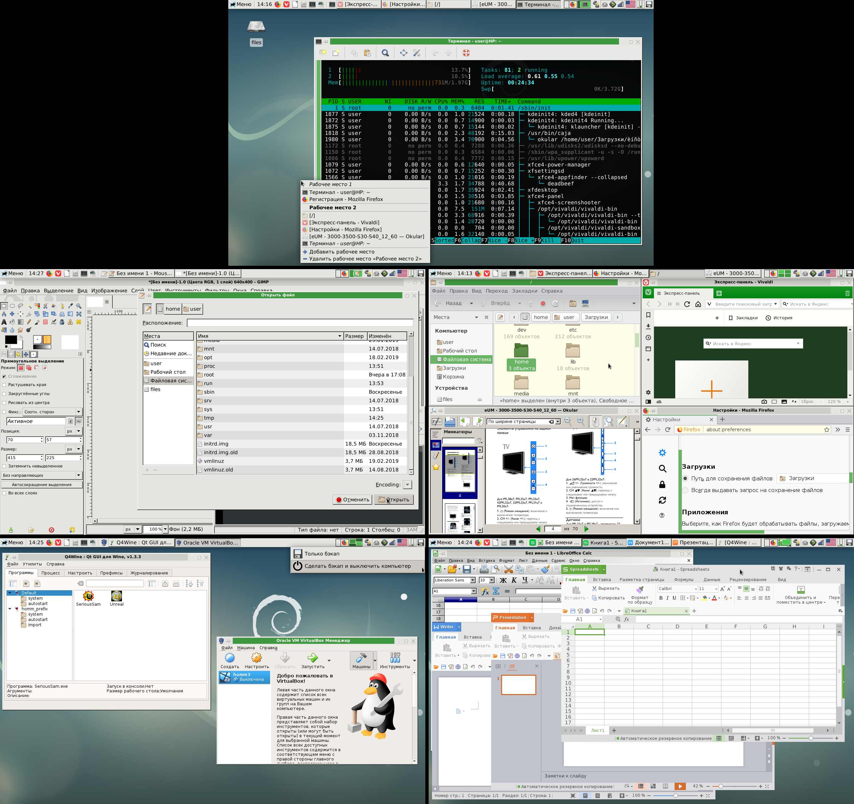Click Создать in the VirtualBox toolbar
This screenshot has height=804, width=854.
click(x=230, y=661)
